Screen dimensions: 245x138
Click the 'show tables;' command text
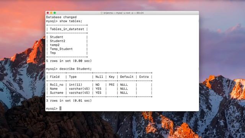coord(71,21)
